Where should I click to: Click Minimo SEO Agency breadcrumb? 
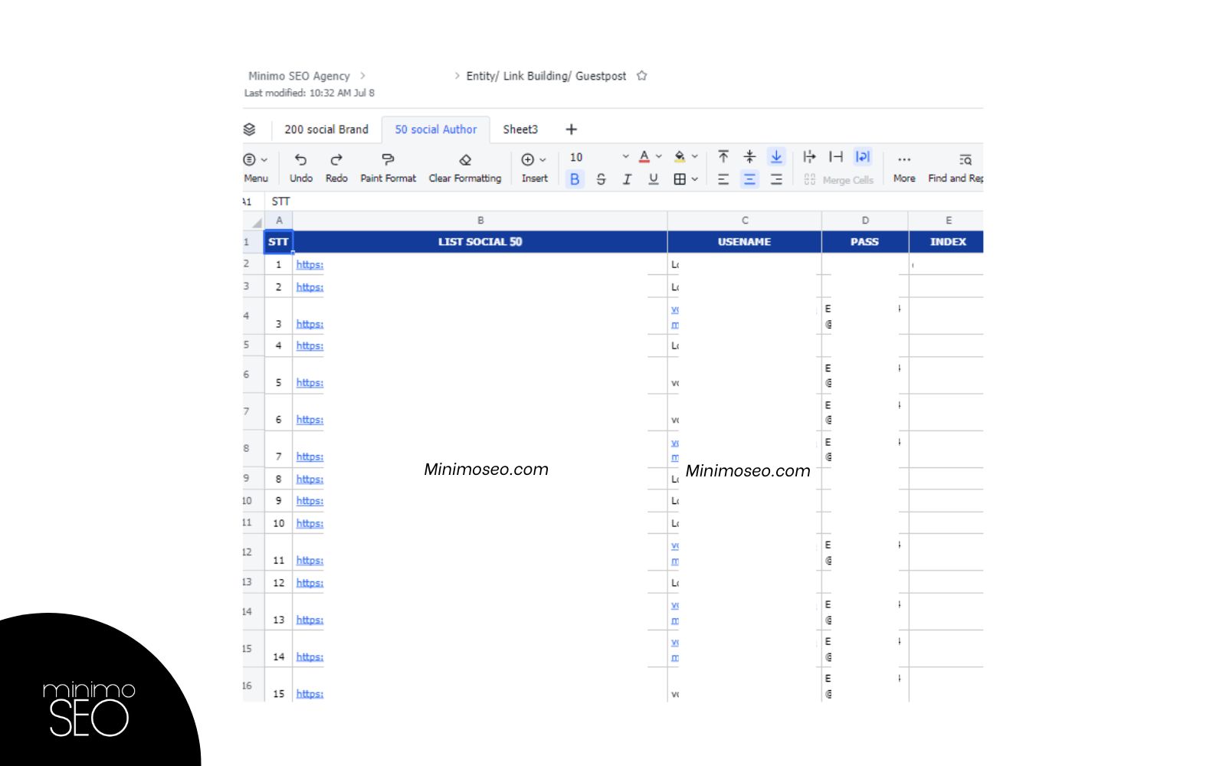(x=299, y=76)
